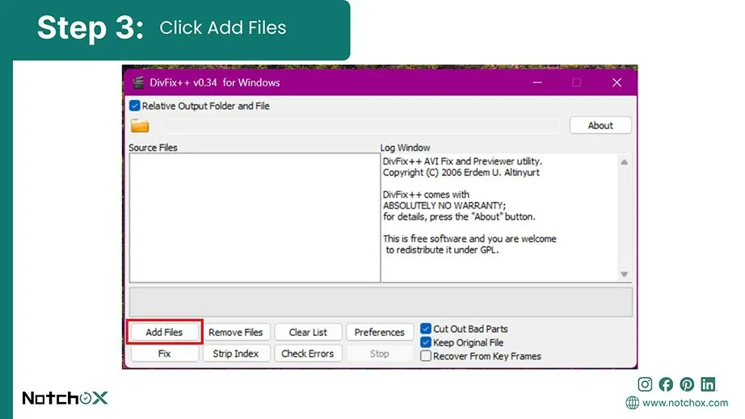Open the Pinterest icon

pos(687,384)
